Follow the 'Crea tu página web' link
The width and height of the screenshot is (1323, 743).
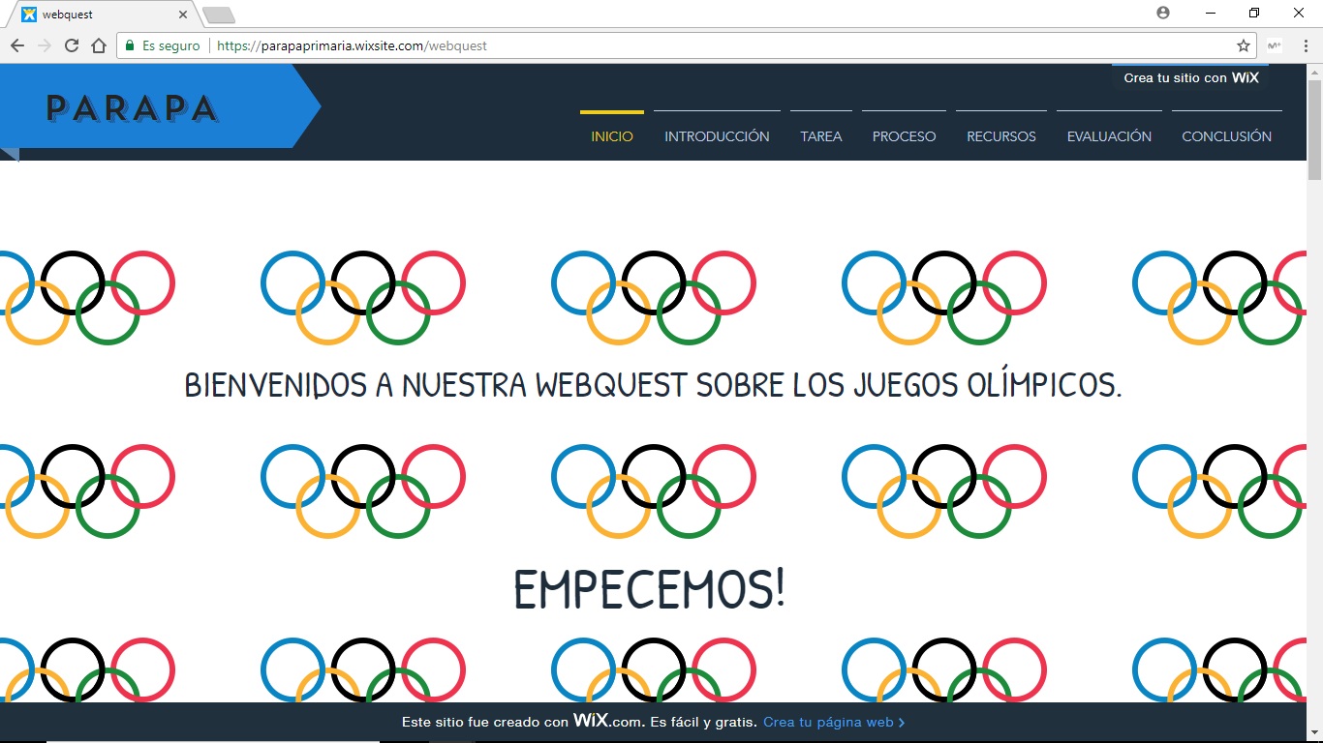[x=834, y=723]
